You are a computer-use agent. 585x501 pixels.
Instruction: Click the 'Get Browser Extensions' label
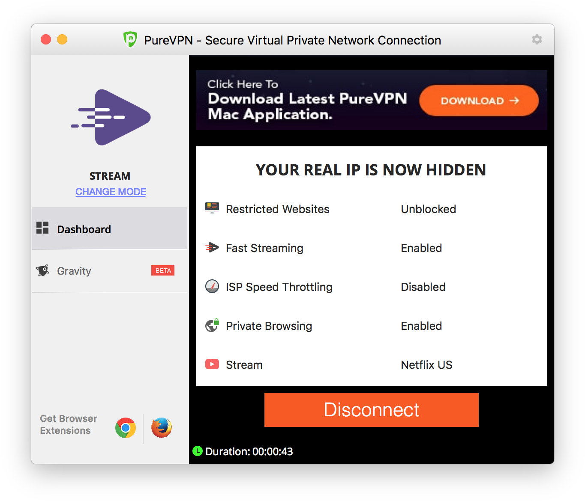point(69,424)
